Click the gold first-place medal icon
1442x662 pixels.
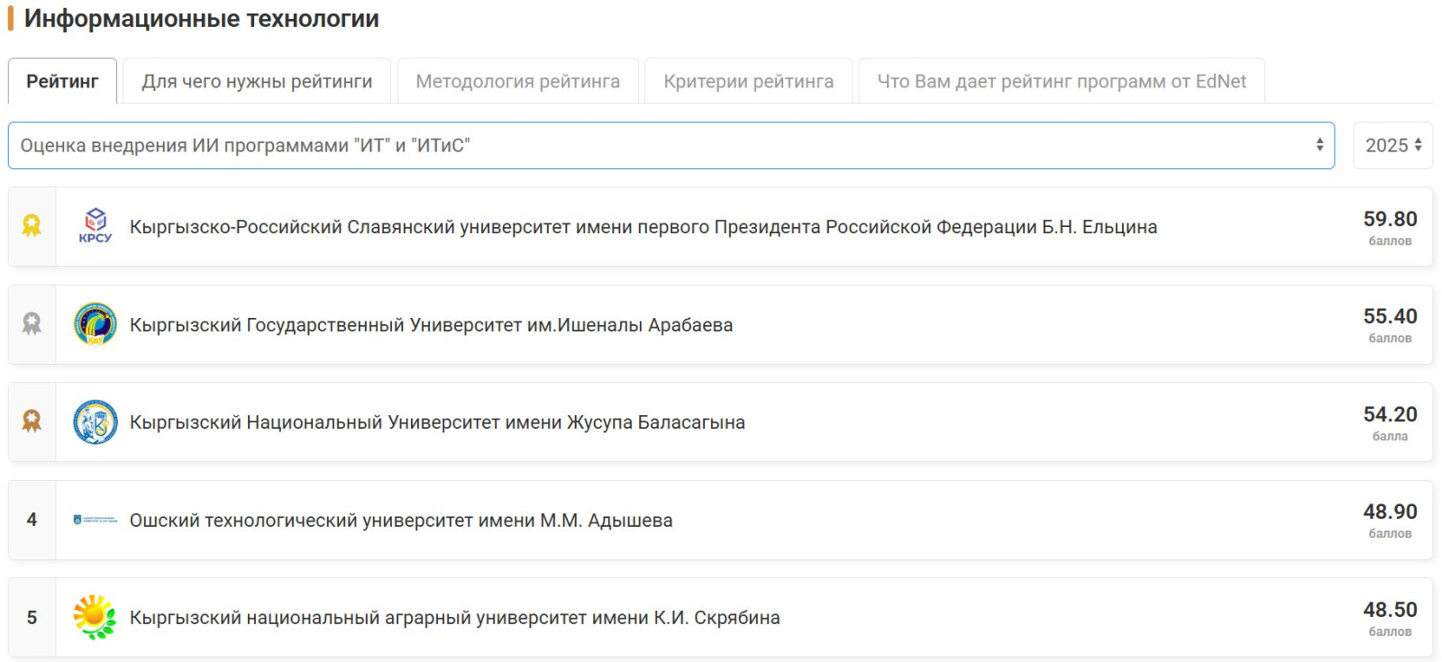[32, 225]
